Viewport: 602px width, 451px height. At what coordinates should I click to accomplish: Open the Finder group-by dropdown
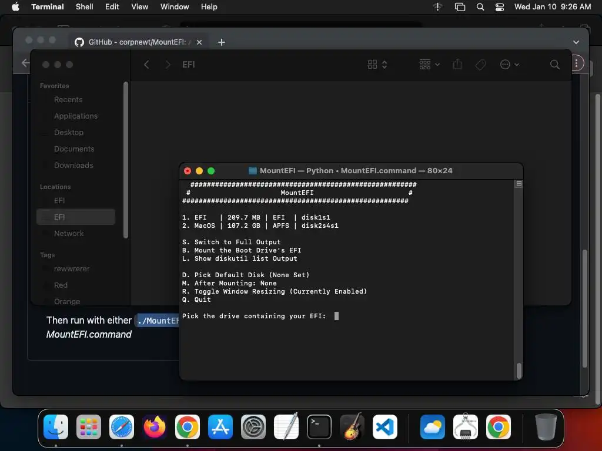429,65
